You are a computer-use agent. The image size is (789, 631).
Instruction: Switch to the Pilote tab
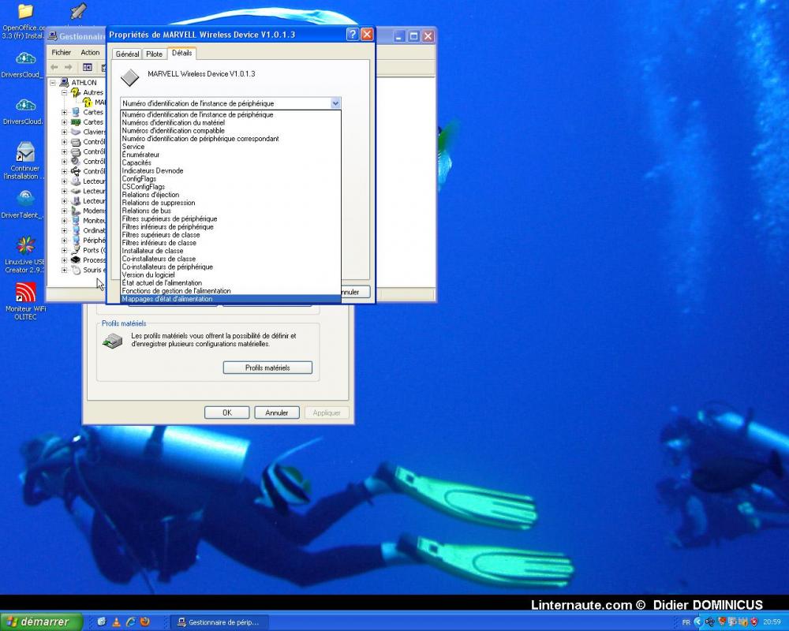[155, 54]
